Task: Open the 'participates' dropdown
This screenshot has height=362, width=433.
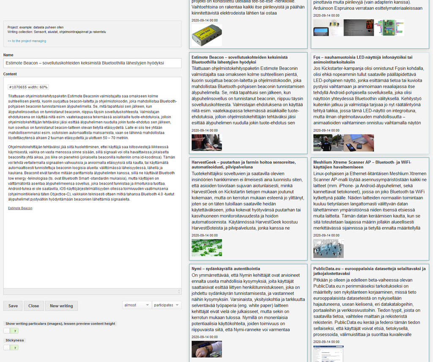Action: coord(167,305)
